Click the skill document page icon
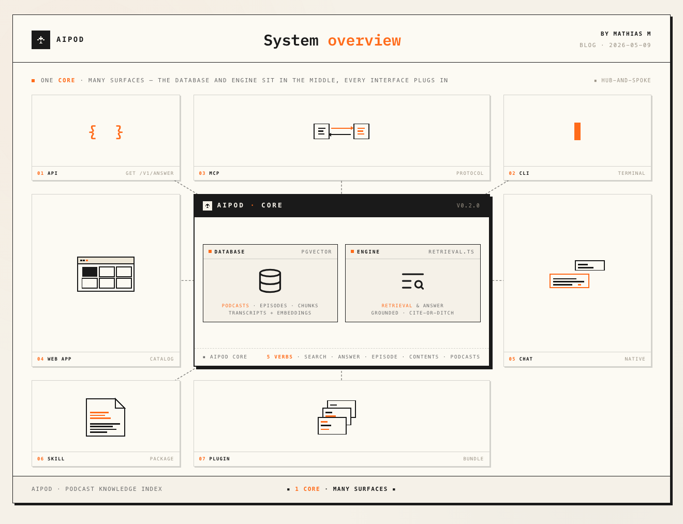The image size is (683, 524). pos(106,417)
